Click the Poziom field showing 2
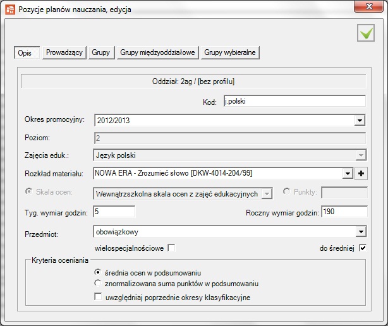 tap(230, 138)
